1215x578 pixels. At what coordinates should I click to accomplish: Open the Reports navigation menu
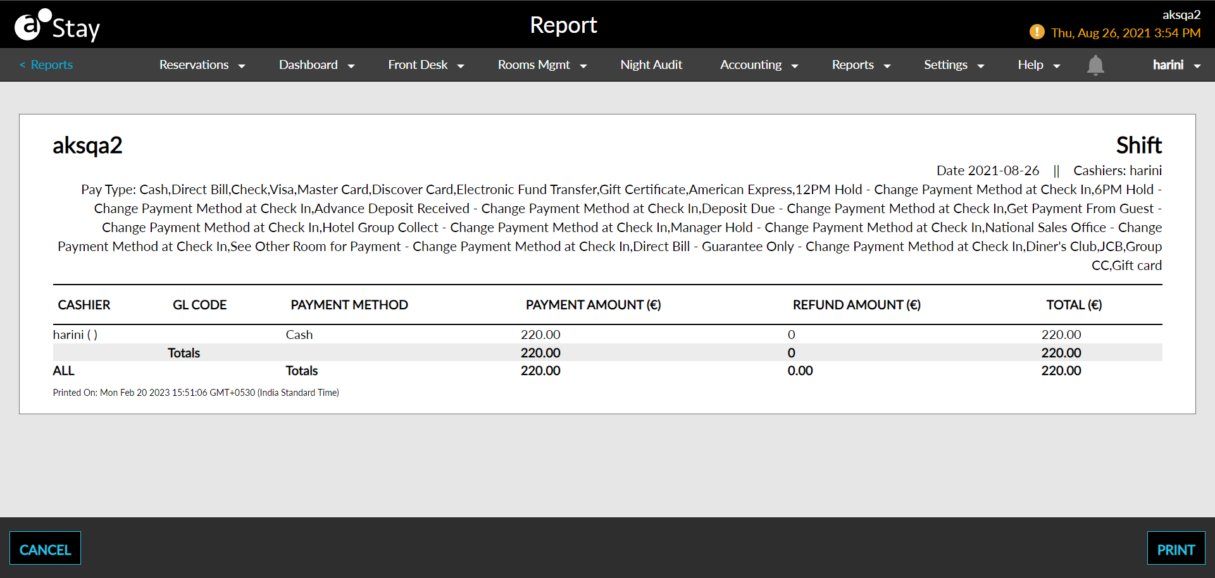[860, 65]
